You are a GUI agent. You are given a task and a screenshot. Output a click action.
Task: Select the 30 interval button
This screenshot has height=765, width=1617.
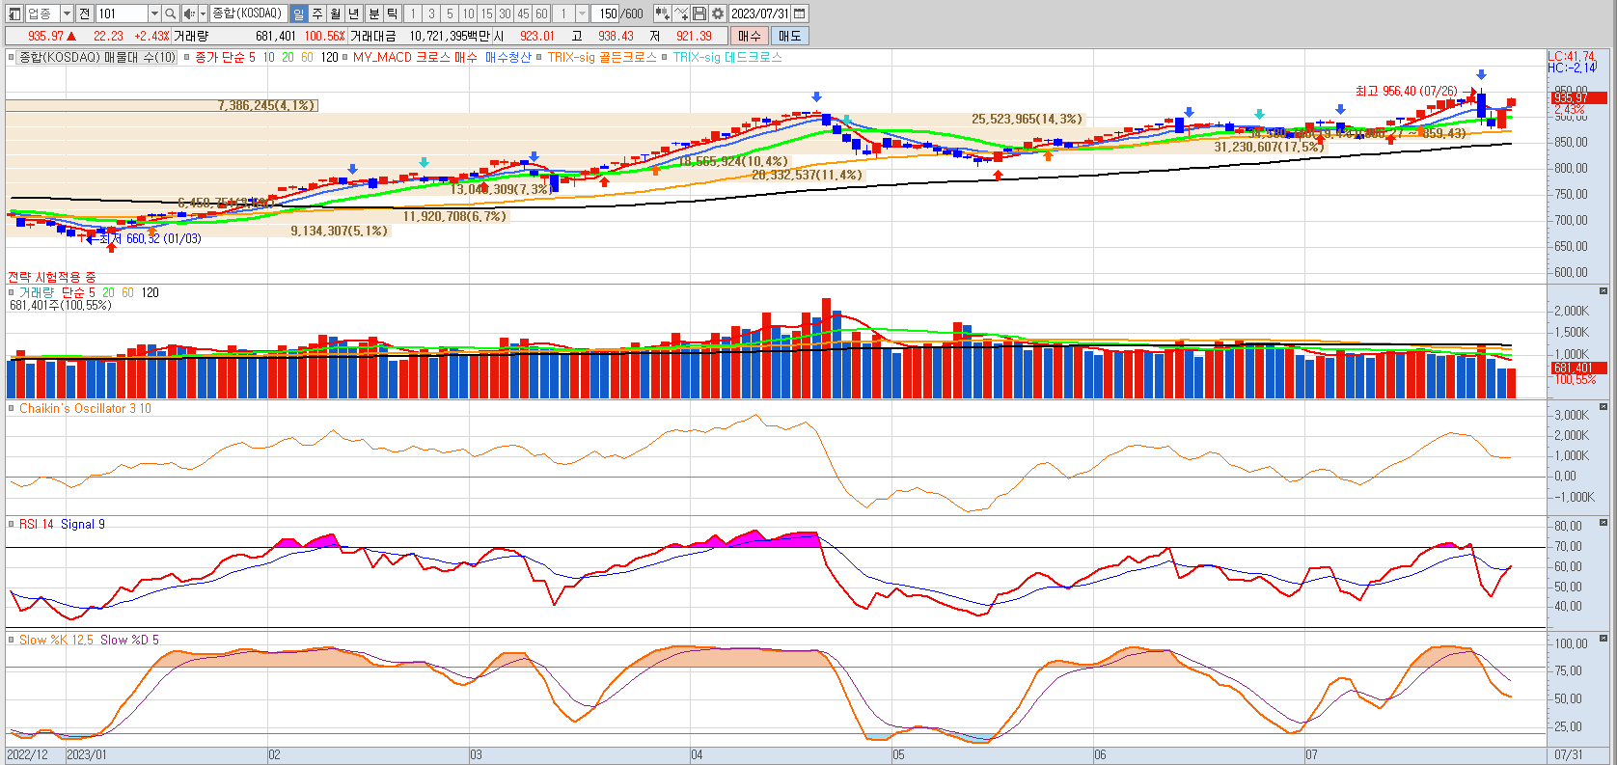505,14
